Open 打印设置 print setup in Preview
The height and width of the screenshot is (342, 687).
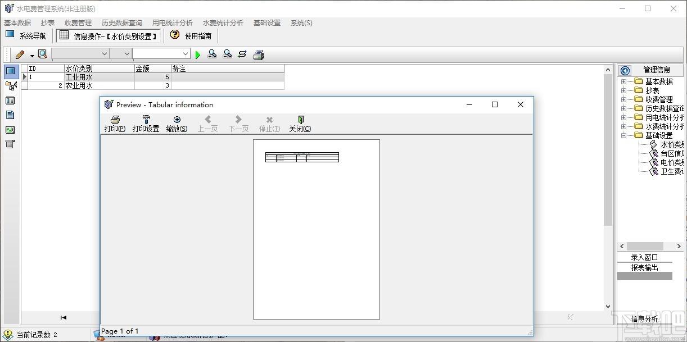coord(146,124)
